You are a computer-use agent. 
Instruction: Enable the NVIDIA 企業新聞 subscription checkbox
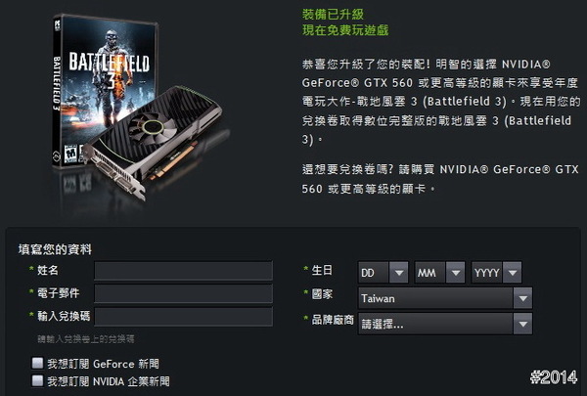37,380
